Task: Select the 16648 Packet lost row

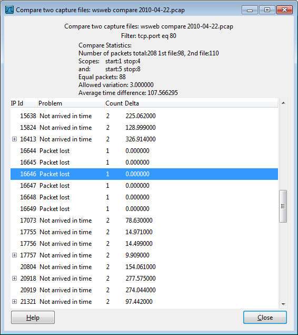Action: [144, 197]
